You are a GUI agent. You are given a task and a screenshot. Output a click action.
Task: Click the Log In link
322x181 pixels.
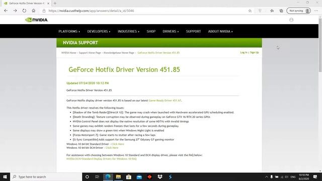(x=244, y=52)
